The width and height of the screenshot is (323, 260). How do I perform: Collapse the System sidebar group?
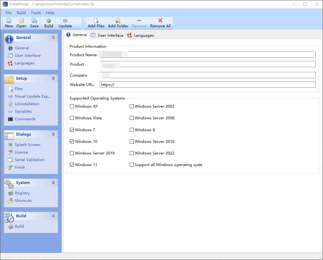click(x=53, y=182)
